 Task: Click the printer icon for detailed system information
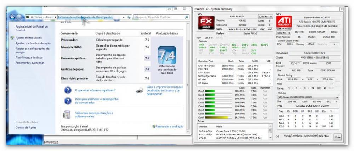pyautogui.click(x=140, y=91)
